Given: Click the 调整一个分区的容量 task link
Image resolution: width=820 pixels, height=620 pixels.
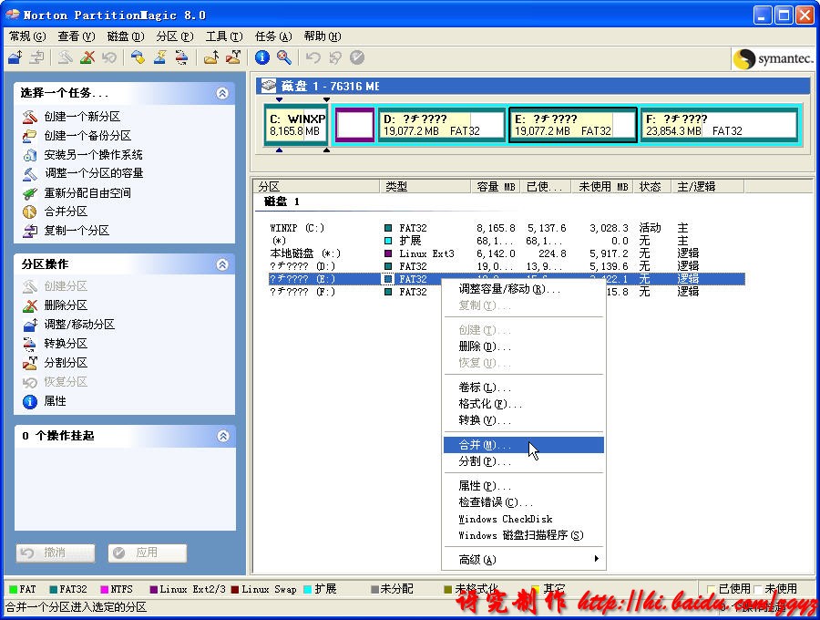Looking at the screenshot, I should [x=94, y=173].
